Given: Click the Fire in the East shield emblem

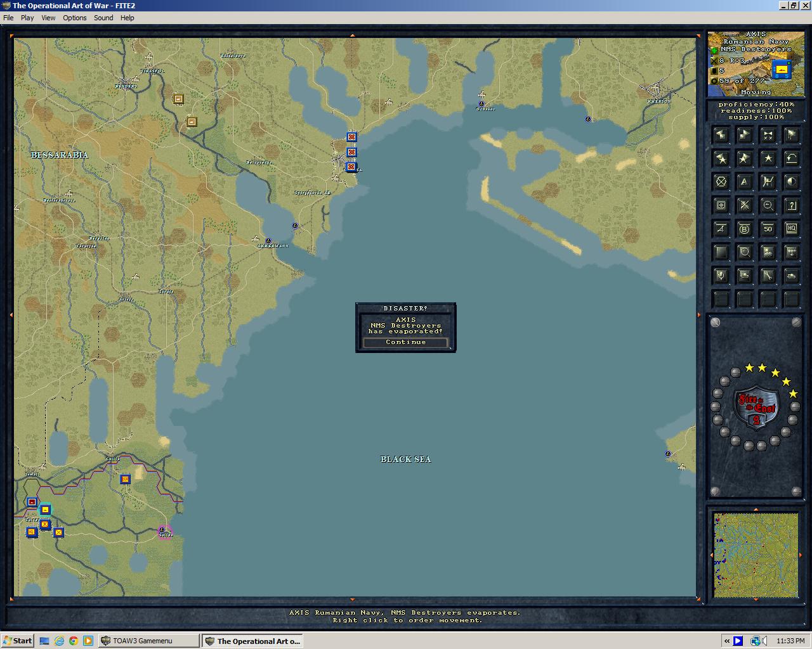Looking at the screenshot, I should pyautogui.click(x=756, y=407).
